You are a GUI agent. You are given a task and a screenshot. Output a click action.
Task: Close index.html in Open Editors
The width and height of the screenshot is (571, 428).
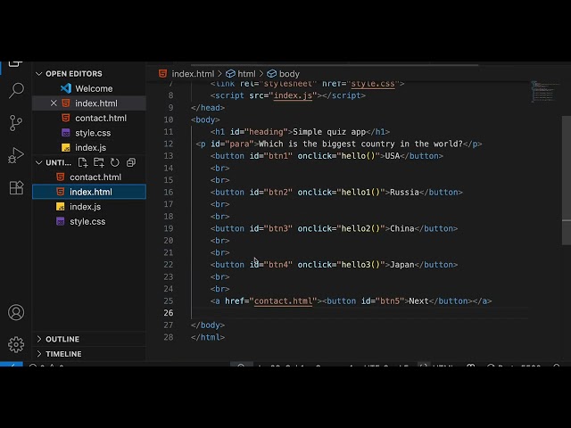[x=54, y=103]
